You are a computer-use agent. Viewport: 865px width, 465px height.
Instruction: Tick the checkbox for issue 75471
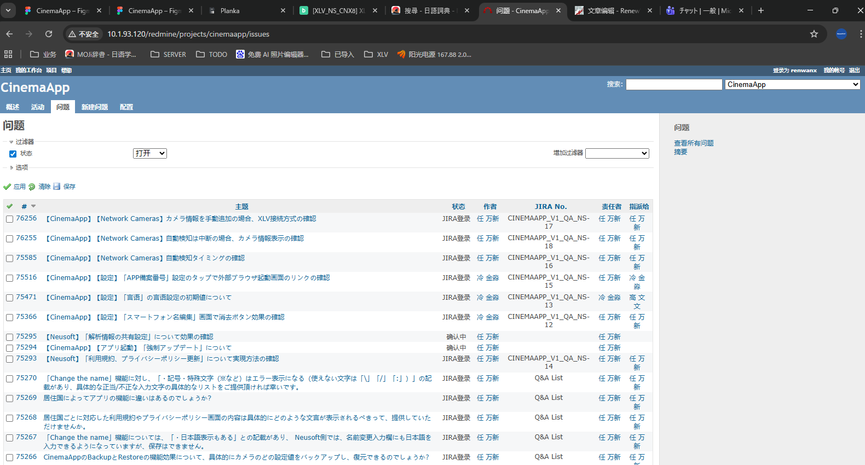[9, 298]
